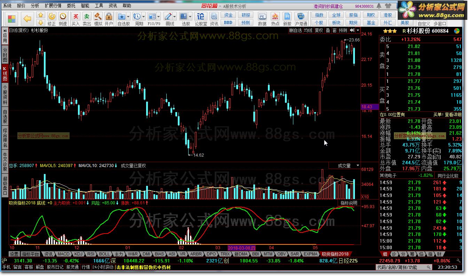Select the 画线 drawing pencil icon
This screenshot has width=468, height=276.
point(168,16)
